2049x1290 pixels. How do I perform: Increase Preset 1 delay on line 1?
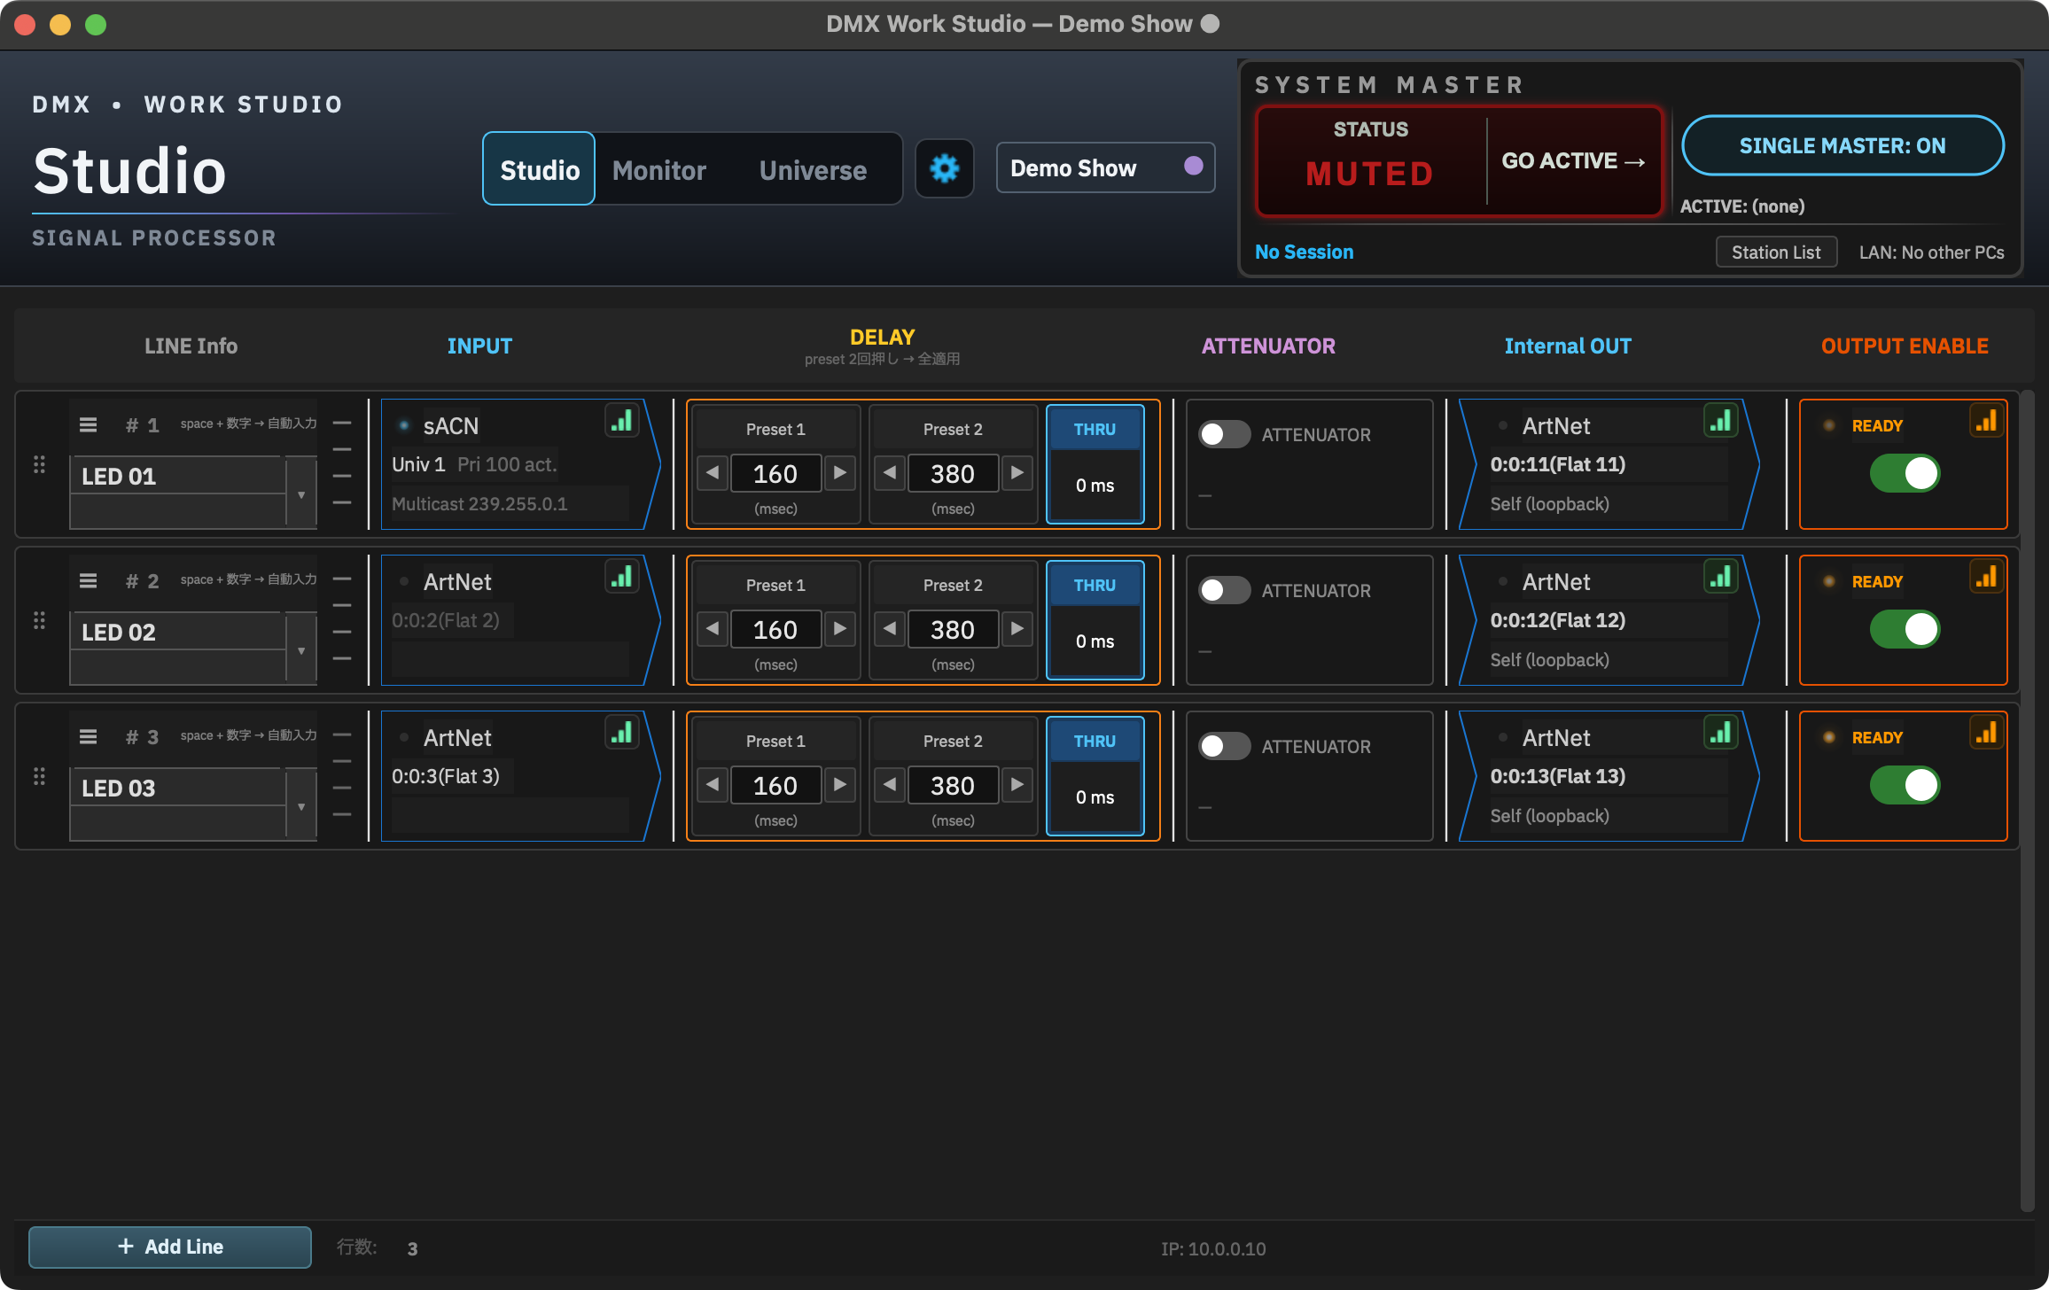point(839,473)
